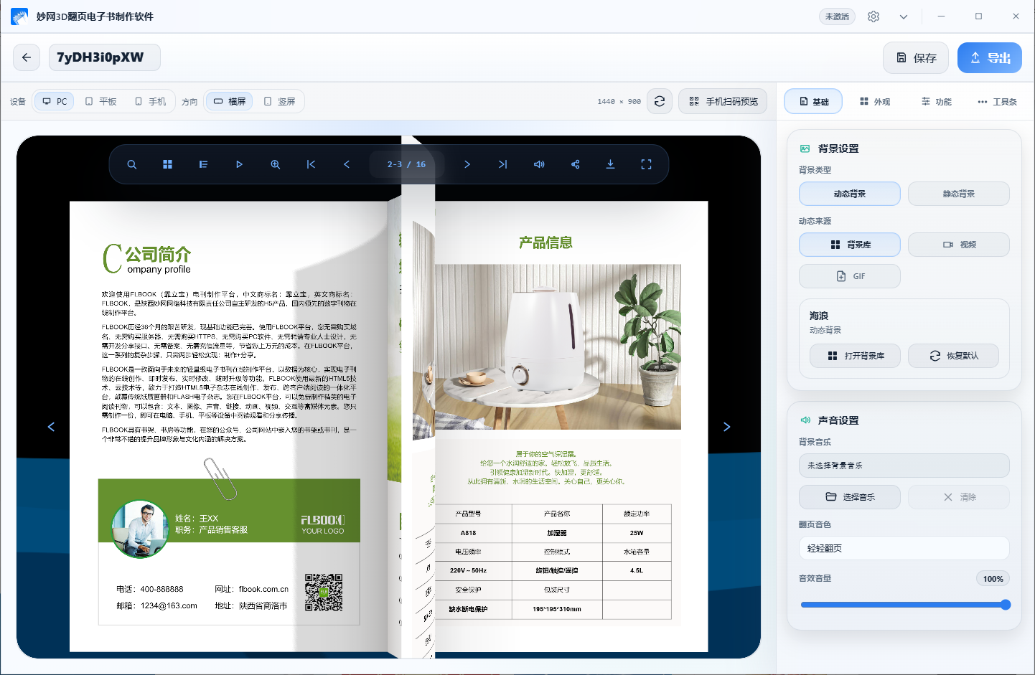Open the settings gear in title bar

[x=874, y=16]
